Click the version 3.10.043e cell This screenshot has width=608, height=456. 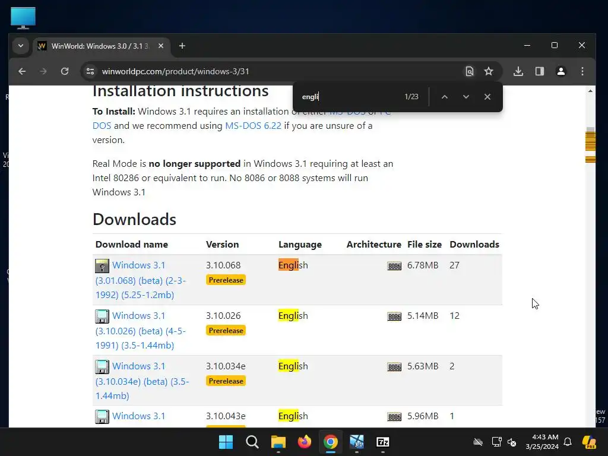(x=226, y=416)
